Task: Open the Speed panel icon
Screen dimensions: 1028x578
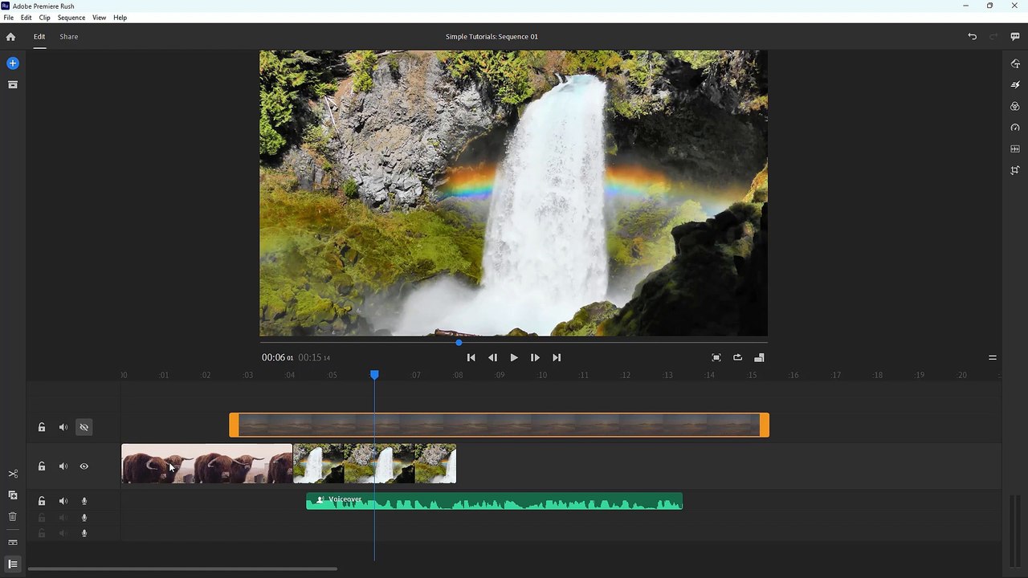Action: [1015, 128]
